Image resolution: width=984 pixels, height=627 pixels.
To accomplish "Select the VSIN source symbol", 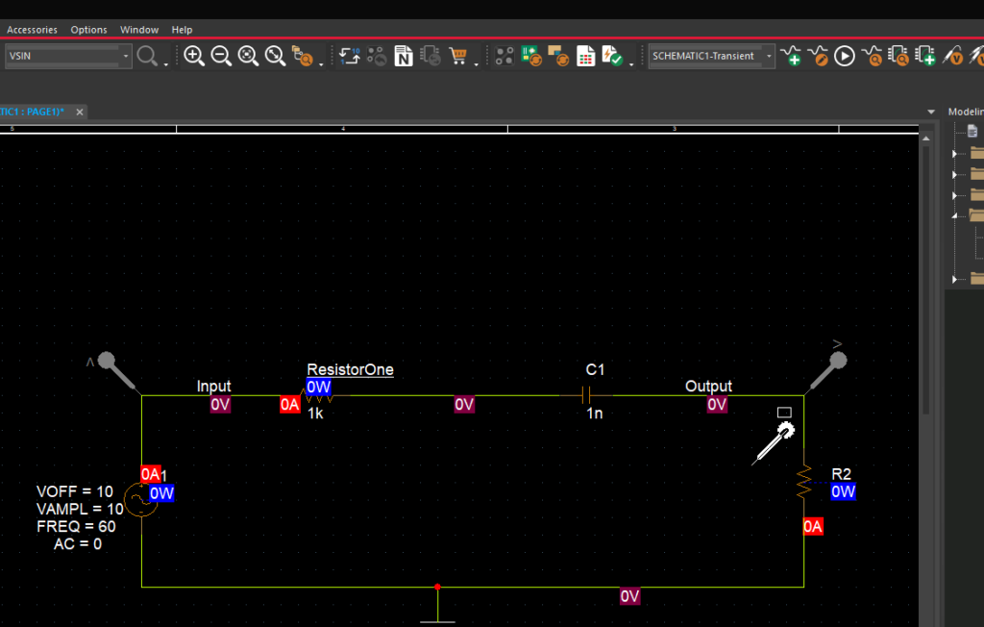I will pos(140,501).
